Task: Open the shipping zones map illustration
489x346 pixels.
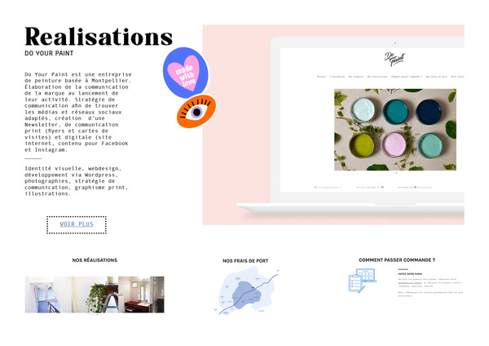Action: 246,291
